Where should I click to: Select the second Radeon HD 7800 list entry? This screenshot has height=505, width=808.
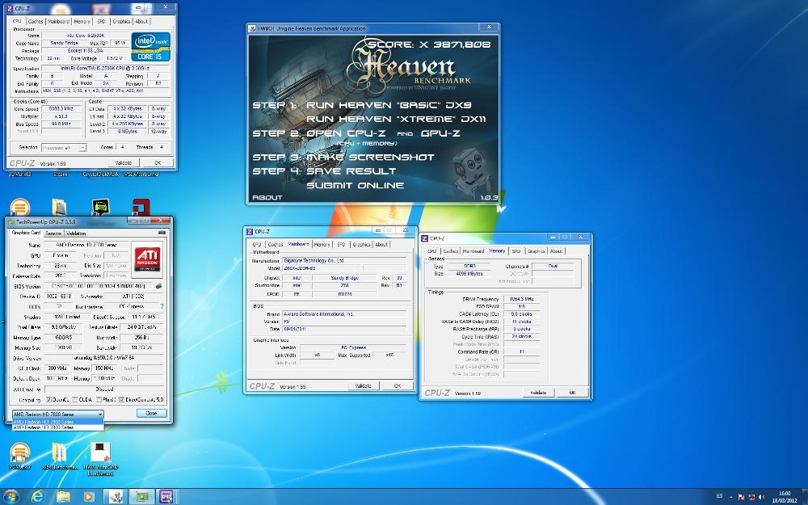click(x=57, y=427)
